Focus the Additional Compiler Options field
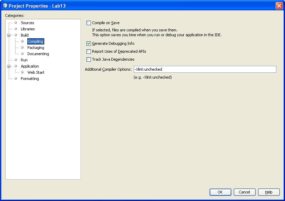Viewport: 285px width, 201px height. tap(205, 69)
